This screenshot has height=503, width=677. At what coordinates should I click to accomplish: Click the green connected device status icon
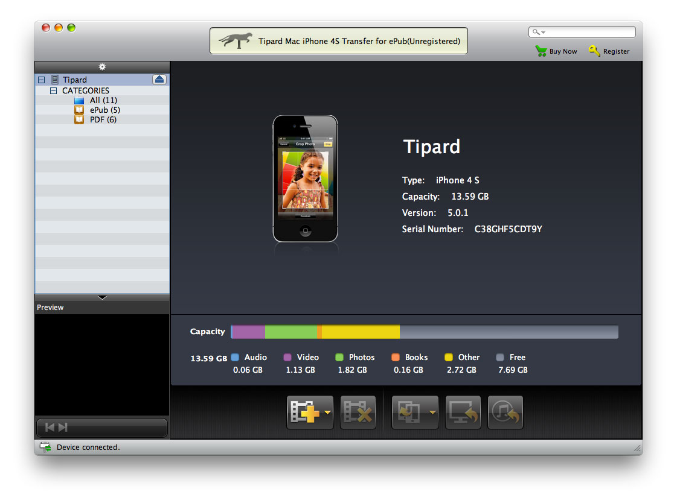tap(45, 446)
